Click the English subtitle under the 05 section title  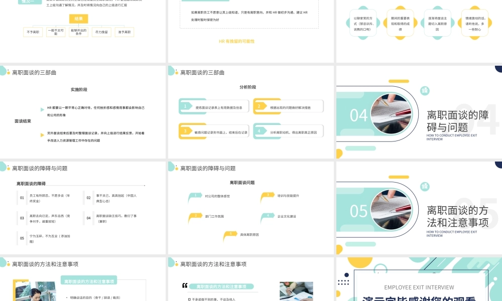click(x=452, y=233)
